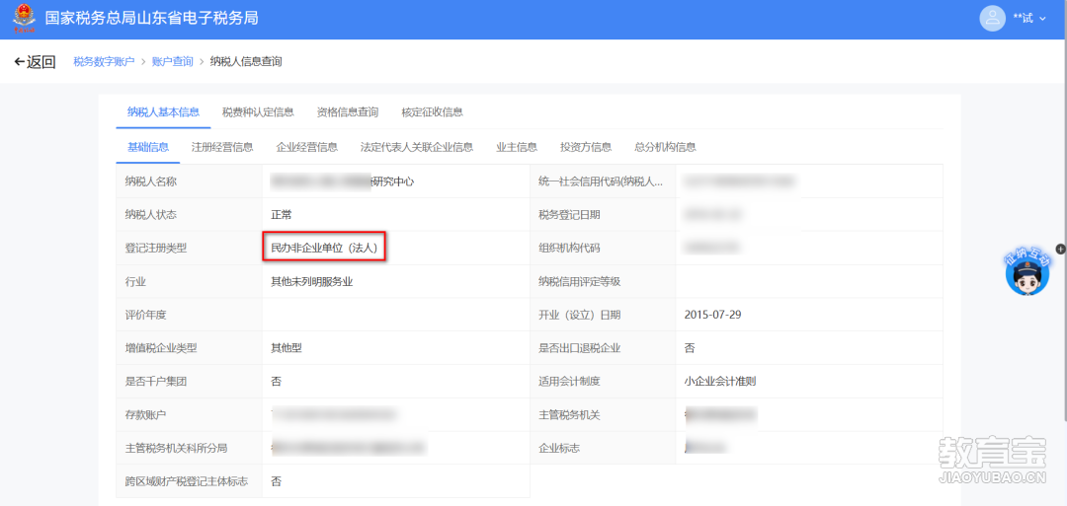Click the 企业标志 label
Image resolution: width=1067 pixels, height=506 pixels.
point(558,448)
